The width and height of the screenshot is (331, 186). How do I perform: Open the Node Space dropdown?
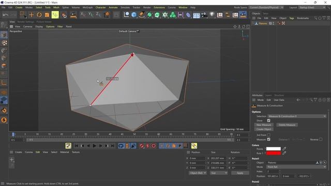pos(266,7)
